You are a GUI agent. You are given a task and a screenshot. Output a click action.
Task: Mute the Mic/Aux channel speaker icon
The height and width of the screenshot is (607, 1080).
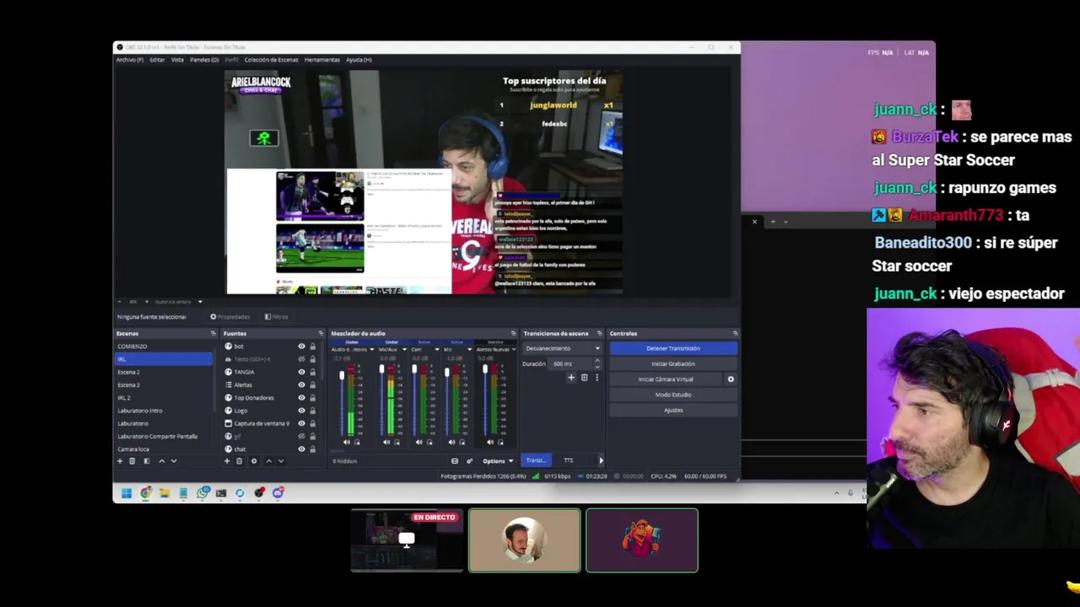click(x=386, y=443)
